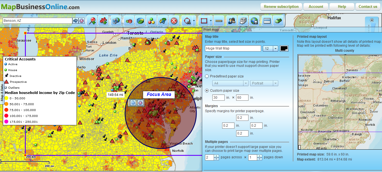Select Predefined paper size radio option
This screenshot has width=382, height=172.
point(207,76)
